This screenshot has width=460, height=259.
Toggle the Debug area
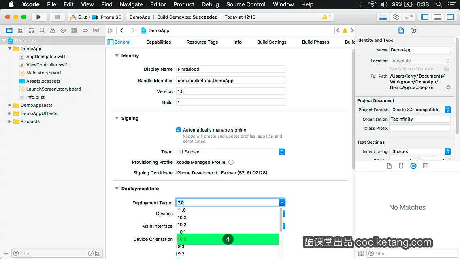click(x=438, y=17)
